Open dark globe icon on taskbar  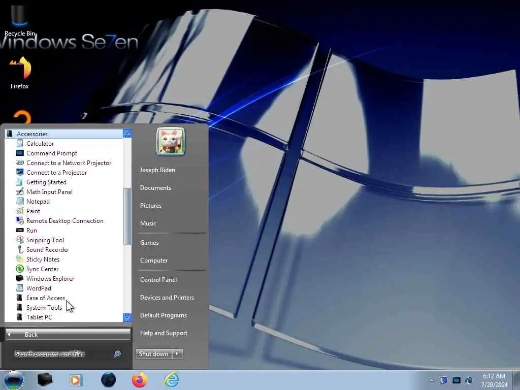pyautogui.click(x=109, y=380)
